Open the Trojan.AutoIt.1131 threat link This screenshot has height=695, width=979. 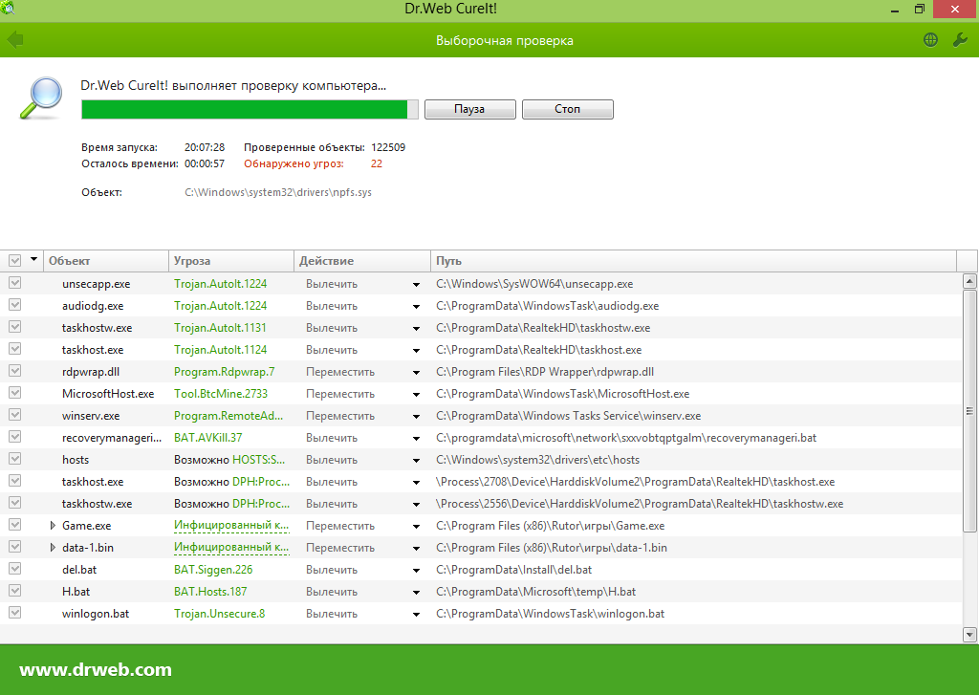(220, 328)
